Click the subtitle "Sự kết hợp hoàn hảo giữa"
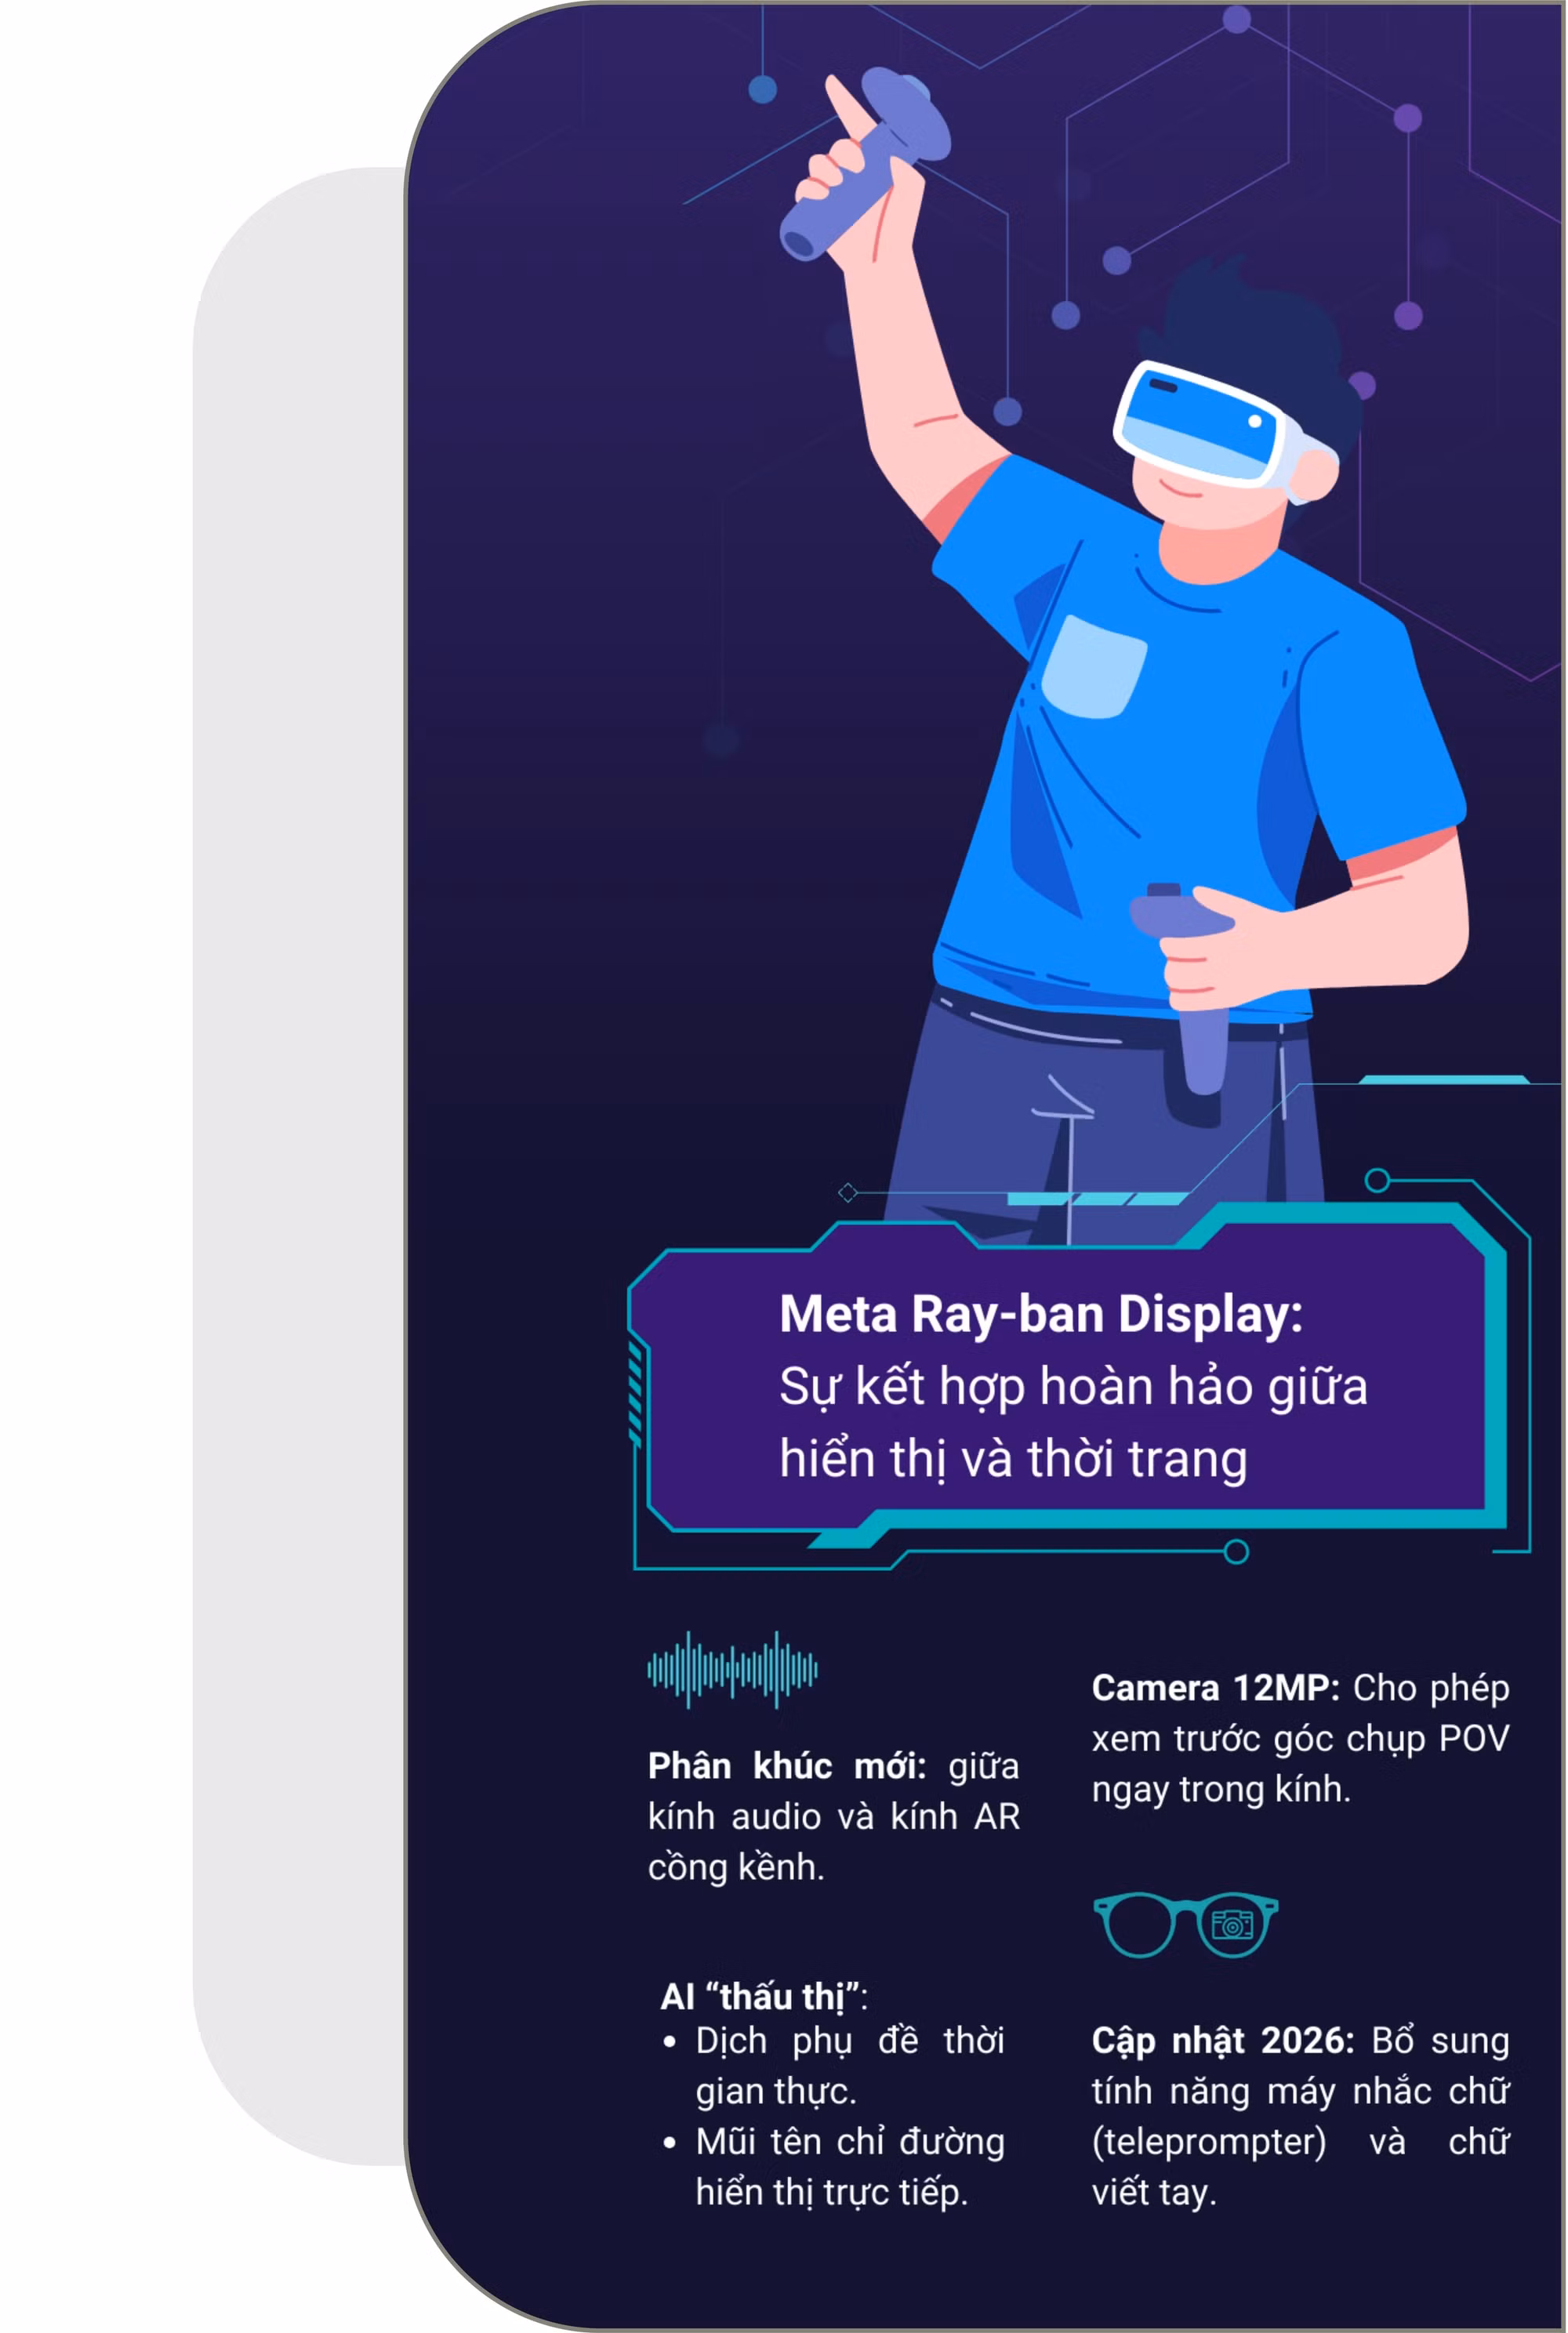This screenshot has height=2333, width=1568. (x=1073, y=1387)
